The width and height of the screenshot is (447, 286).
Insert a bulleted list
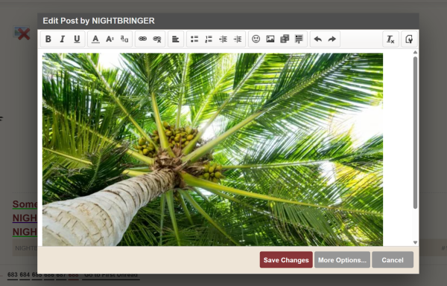click(194, 39)
